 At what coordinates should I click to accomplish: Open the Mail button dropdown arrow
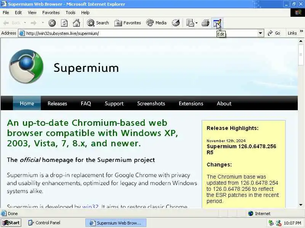[x=196, y=23]
